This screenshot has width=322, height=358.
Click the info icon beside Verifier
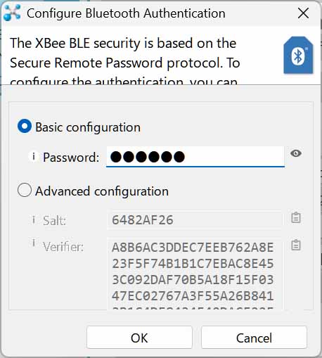pyautogui.click(x=34, y=243)
